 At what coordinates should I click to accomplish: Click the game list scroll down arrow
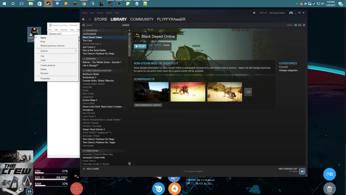[129, 164]
